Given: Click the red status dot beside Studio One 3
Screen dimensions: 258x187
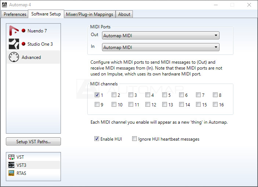Looking at the screenshot, I should (23, 44).
